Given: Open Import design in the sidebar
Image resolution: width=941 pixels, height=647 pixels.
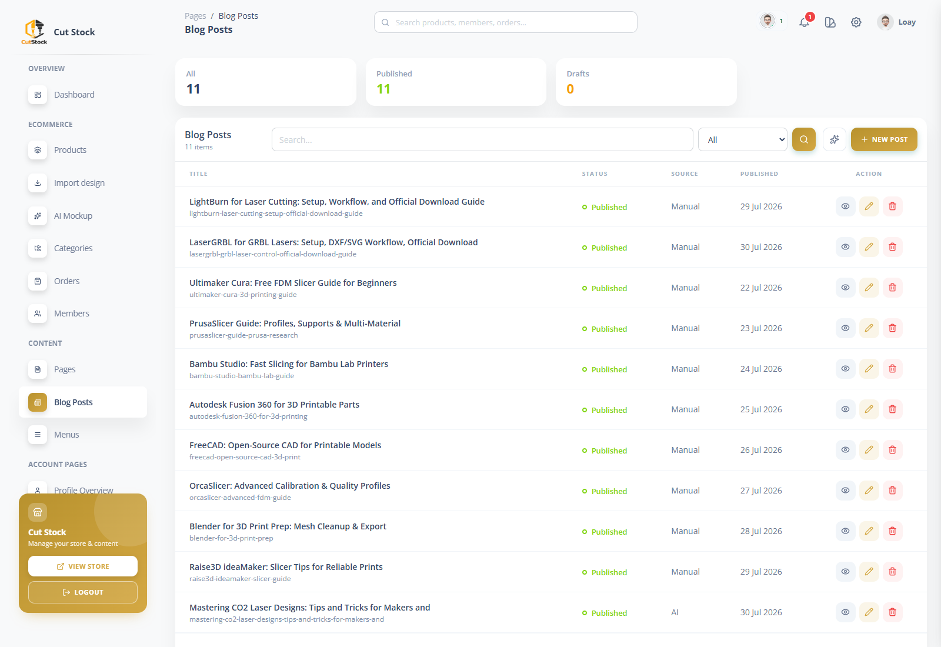Looking at the screenshot, I should coord(83,183).
